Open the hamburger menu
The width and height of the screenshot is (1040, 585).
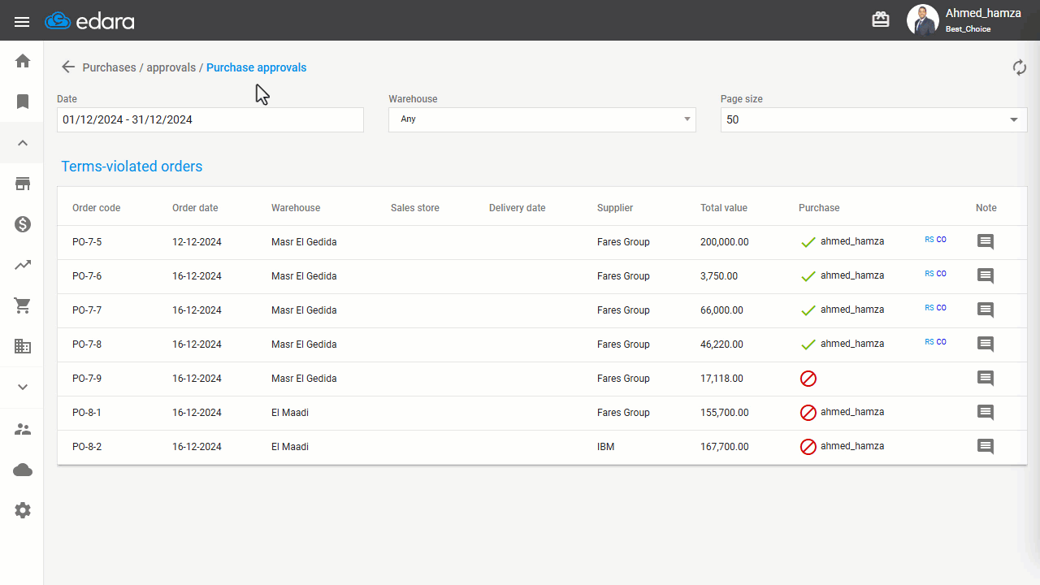click(x=22, y=22)
